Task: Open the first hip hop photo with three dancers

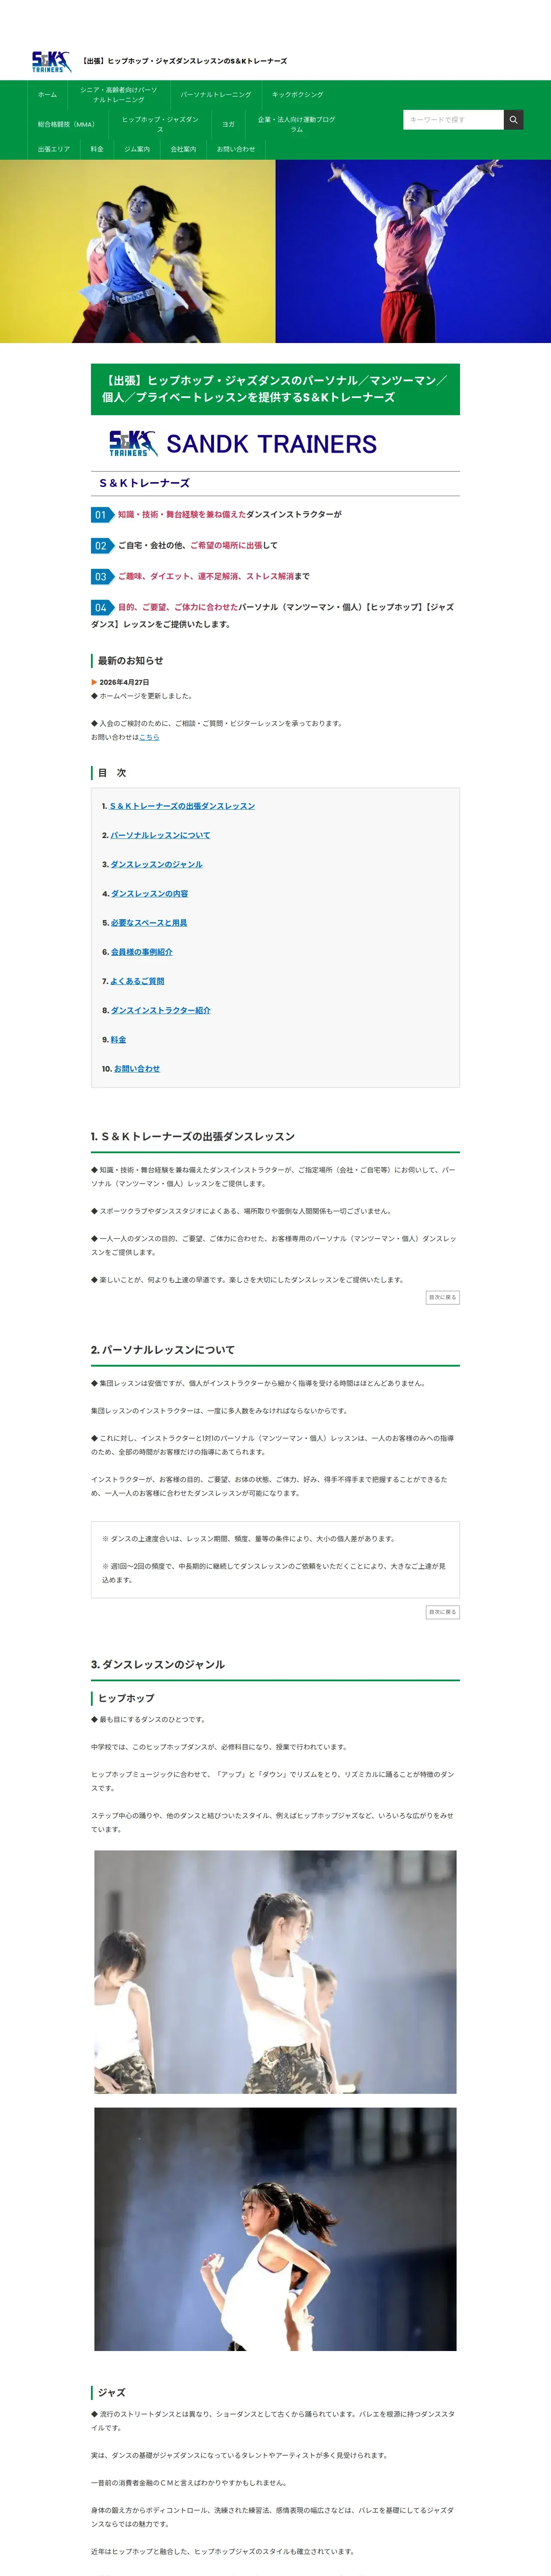Action: tap(275, 1971)
